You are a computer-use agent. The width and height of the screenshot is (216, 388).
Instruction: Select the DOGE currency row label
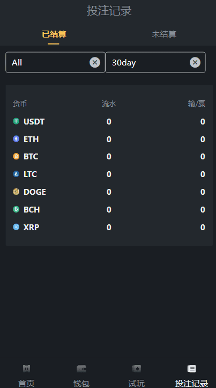(35, 192)
